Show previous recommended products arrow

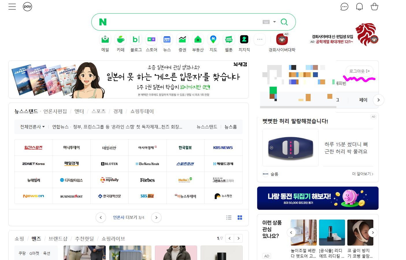point(291,233)
